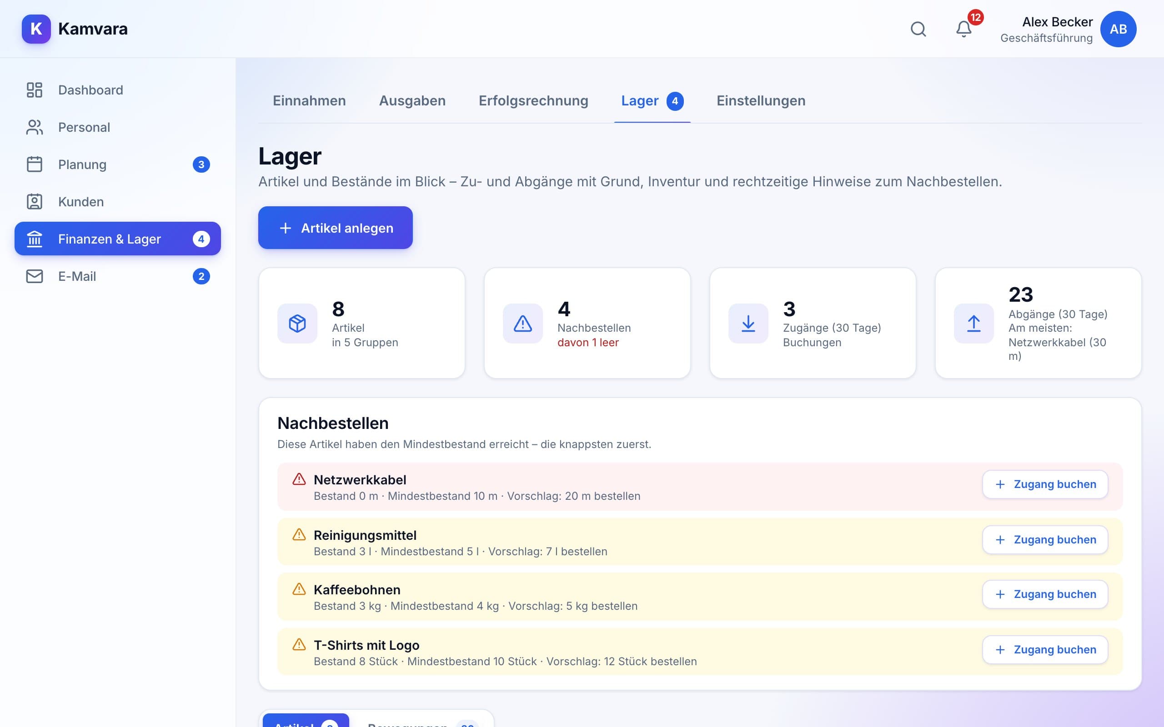Click the Alex Becker user name
The image size is (1164, 727).
[1057, 22]
